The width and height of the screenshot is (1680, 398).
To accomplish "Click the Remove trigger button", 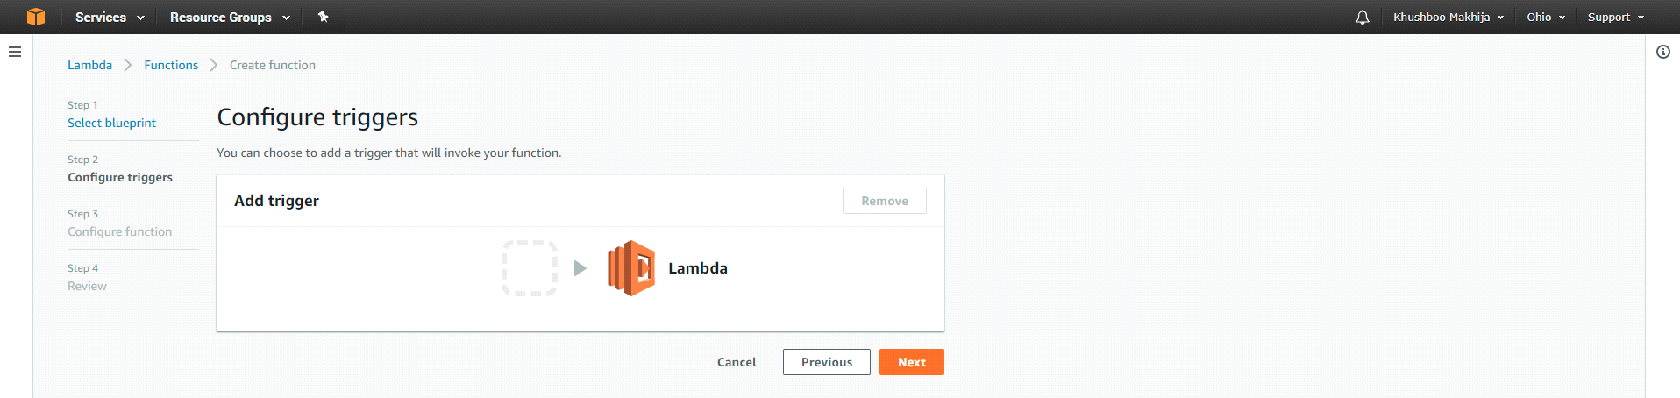I will (x=885, y=201).
